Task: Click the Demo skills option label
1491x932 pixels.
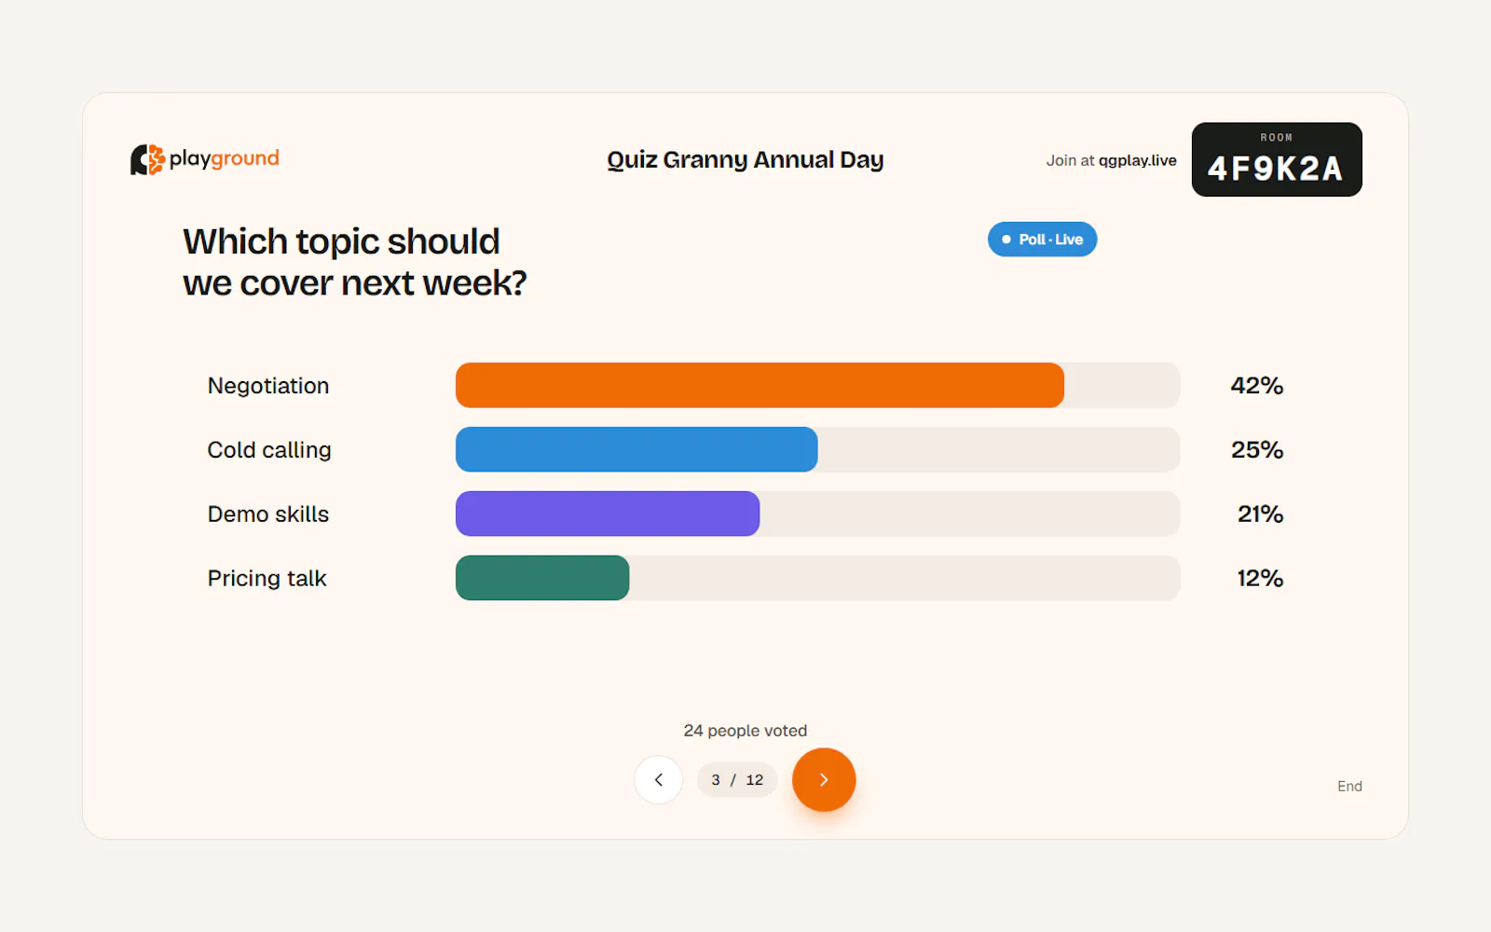Action: [268, 514]
